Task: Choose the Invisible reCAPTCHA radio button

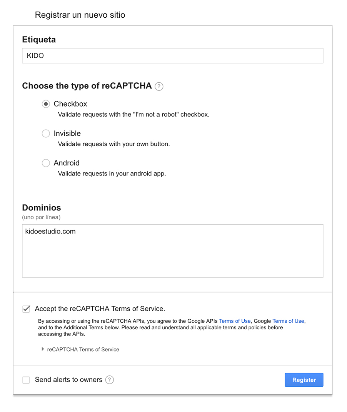Action: click(x=46, y=133)
